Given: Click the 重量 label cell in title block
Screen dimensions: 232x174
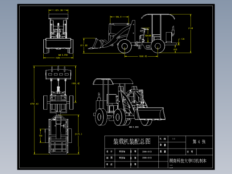Looking at the screenshot, I should 163,152.
